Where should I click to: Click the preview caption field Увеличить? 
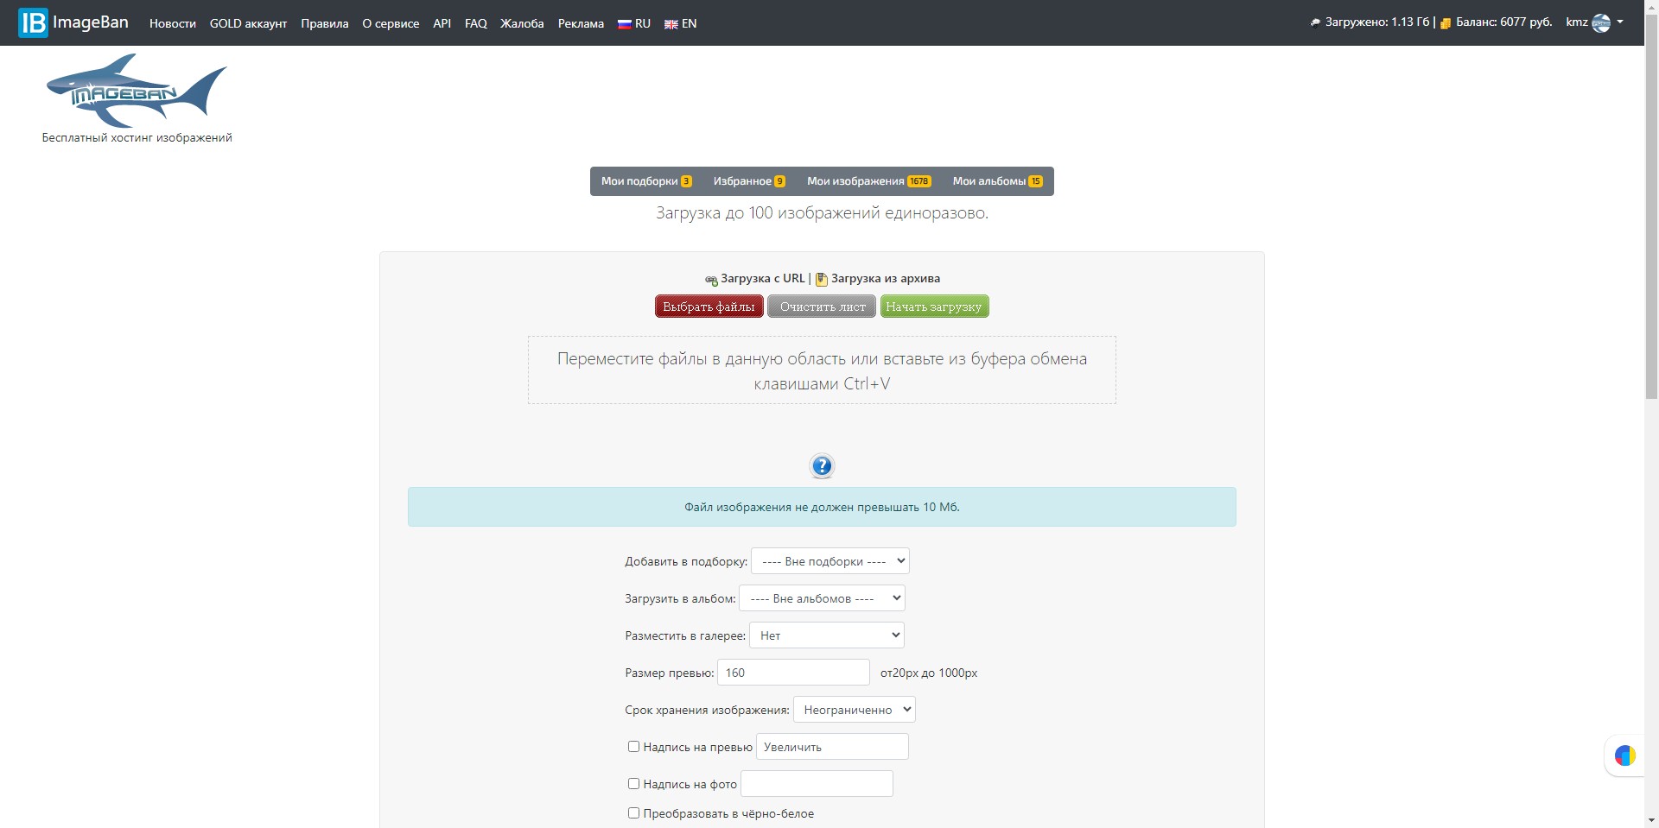click(x=832, y=747)
